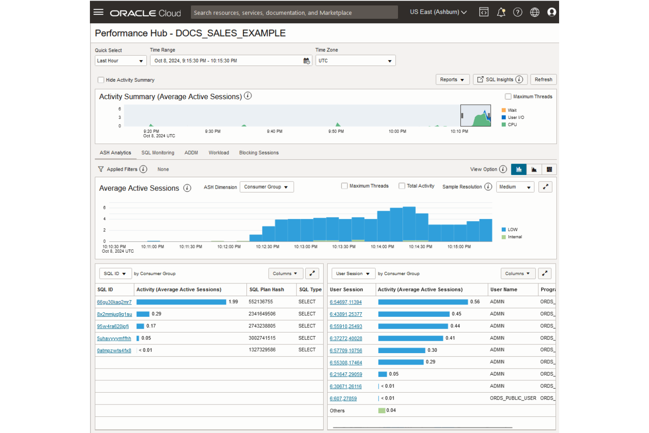Enable Maximum Threads in Activity Summary

[508, 97]
